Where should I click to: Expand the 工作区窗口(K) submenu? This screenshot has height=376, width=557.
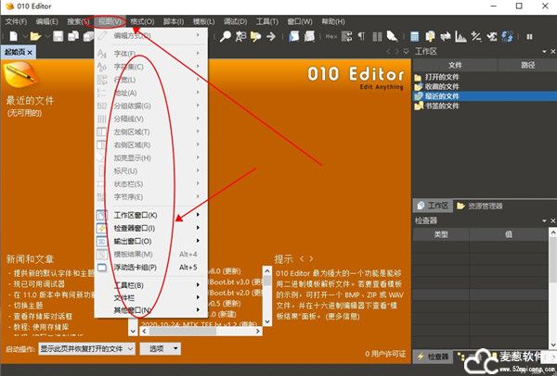(151, 215)
